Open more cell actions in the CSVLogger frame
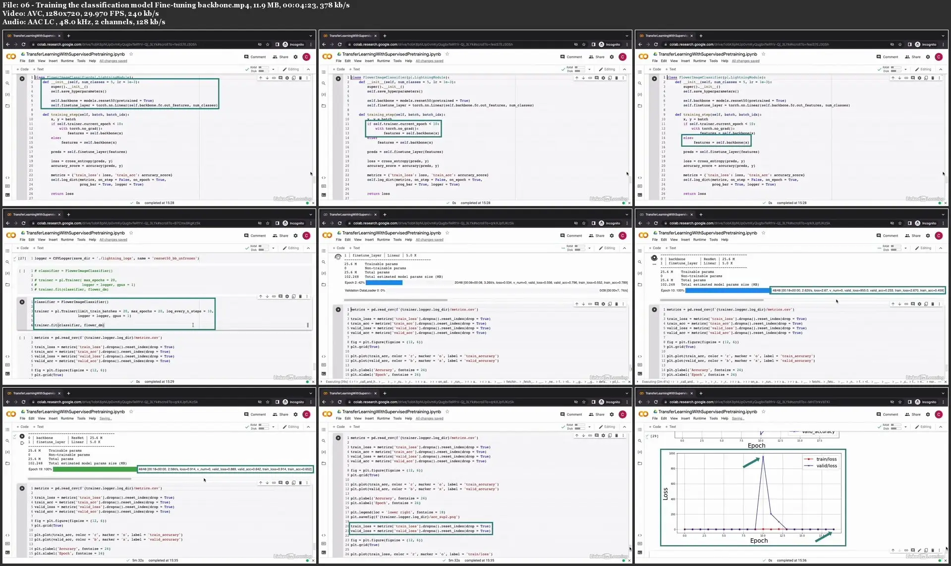951x566 pixels. tap(307, 297)
